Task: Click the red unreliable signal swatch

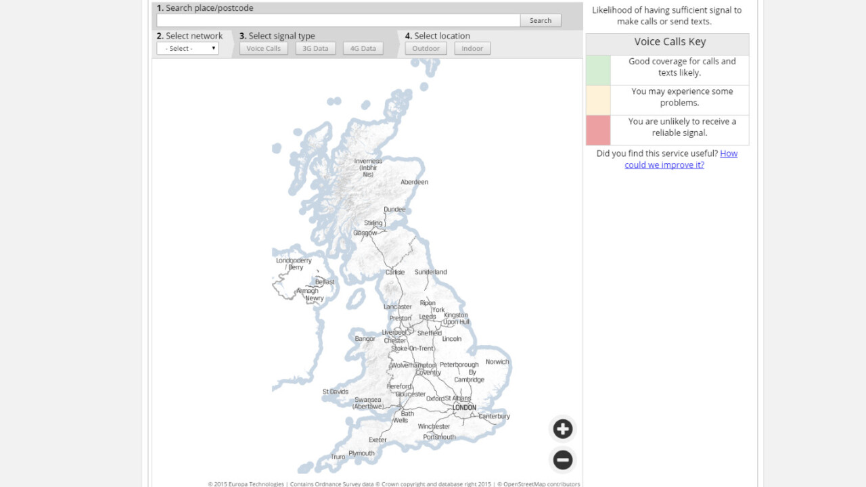Action: coord(597,130)
